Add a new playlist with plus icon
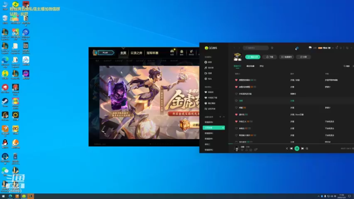 pos(220,117)
